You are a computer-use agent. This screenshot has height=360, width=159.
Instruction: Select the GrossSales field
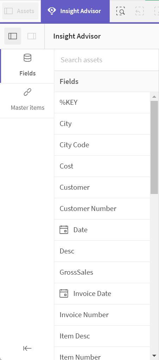(x=102, y=272)
